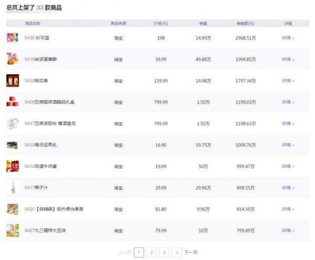Click sales volume 49.88万
Viewport: 315px width, 260px height.
coord(203,59)
